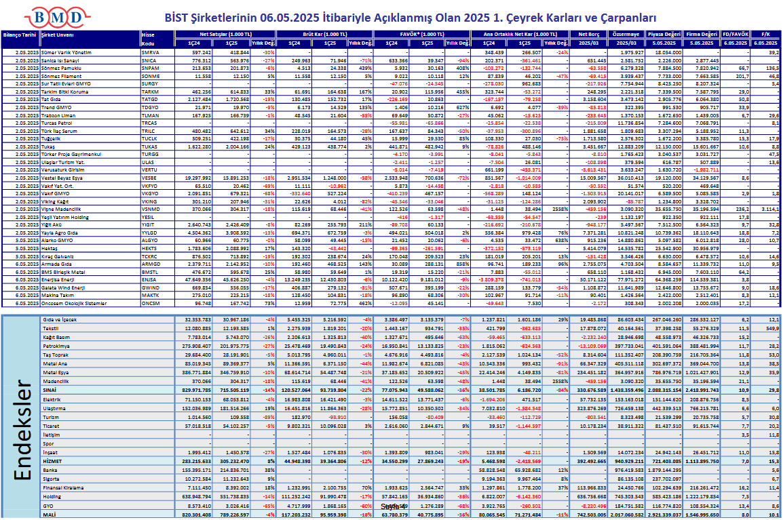The width and height of the screenshot is (783, 520).
Task: Select the F/K column header
Action: pos(765,35)
